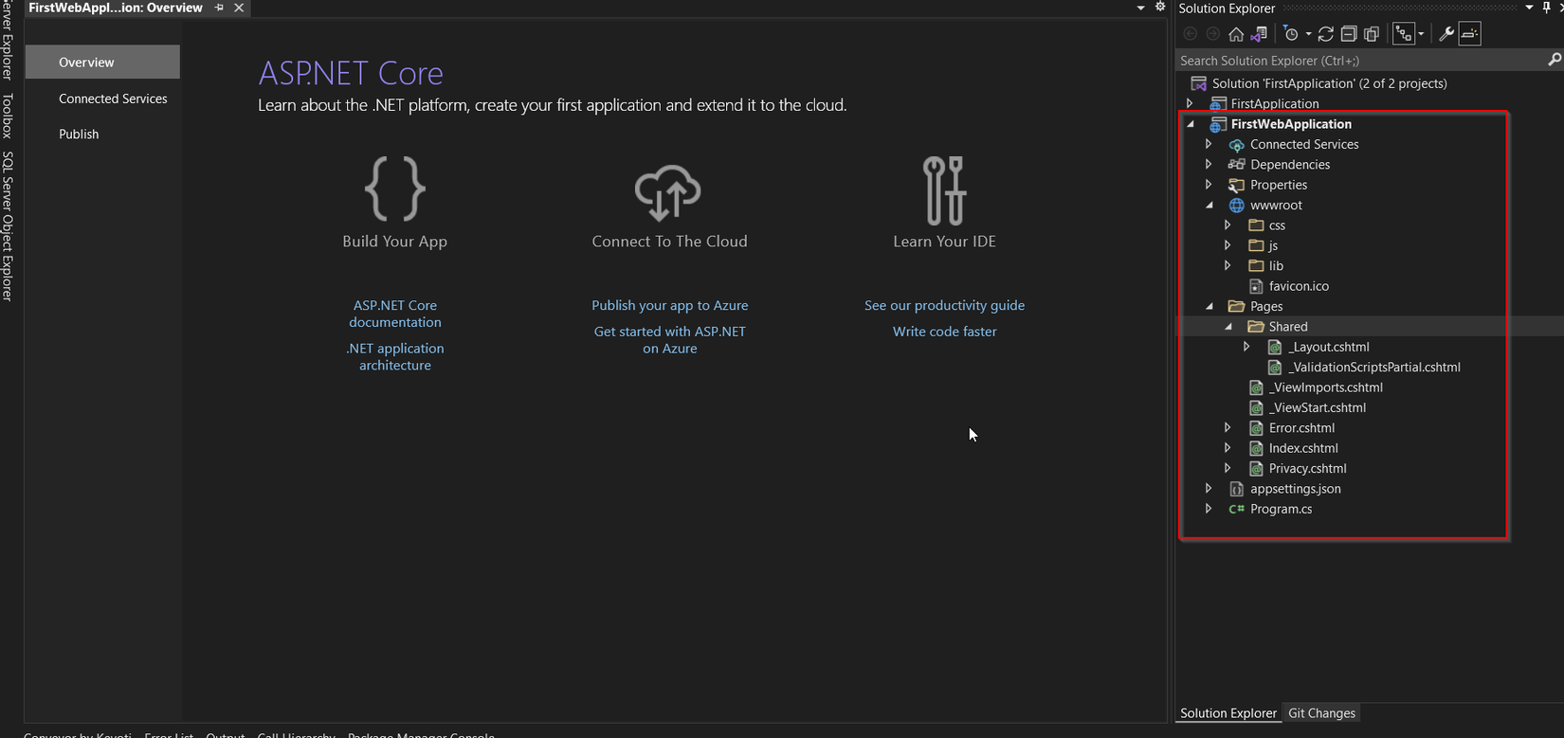
Task: Open the File Nesting dropdown arrow
Action: click(x=1421, y=34)
